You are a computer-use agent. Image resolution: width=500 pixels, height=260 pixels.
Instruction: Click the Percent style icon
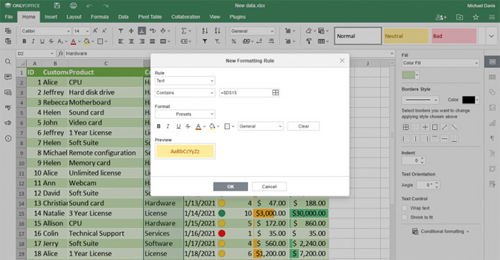(x=234, y=42)
